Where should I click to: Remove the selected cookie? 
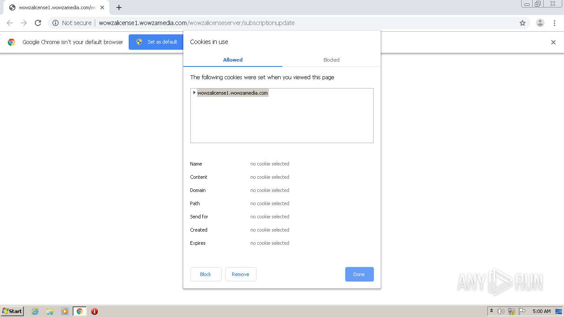pos(241,274)
